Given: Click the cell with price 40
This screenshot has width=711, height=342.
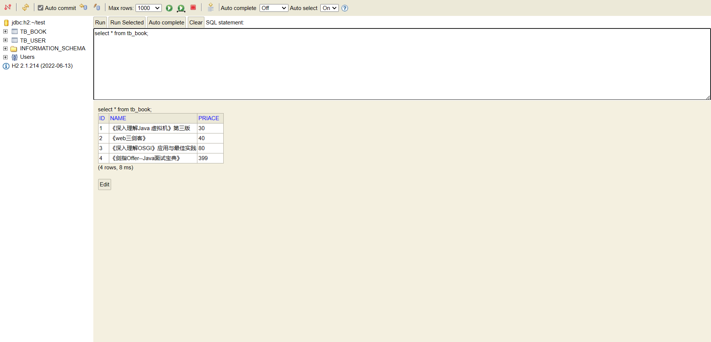Looking at the screenshot, I should [x=210, y=138].
